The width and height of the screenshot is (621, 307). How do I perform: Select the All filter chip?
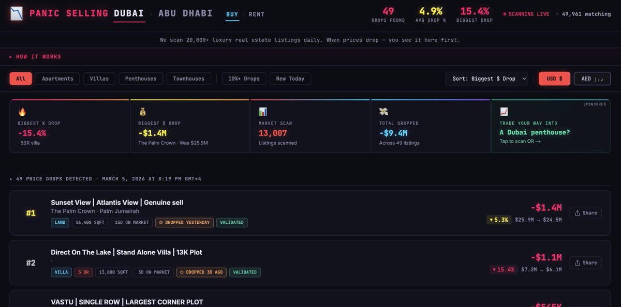tap(21, 79)
